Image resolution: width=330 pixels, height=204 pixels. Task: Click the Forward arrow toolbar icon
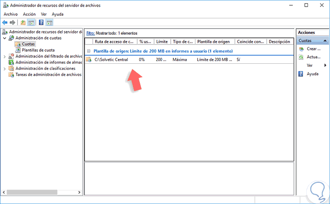[x=12, y=22]
